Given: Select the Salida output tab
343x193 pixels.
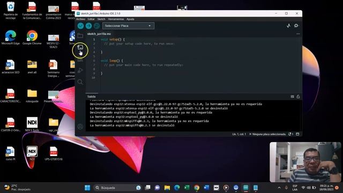Looking at the screenshot, I should coord(92,96).
